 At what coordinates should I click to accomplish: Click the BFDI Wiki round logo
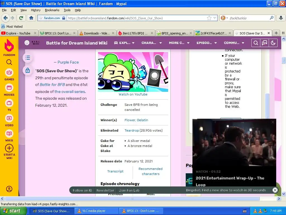click(x=27, y=43)
